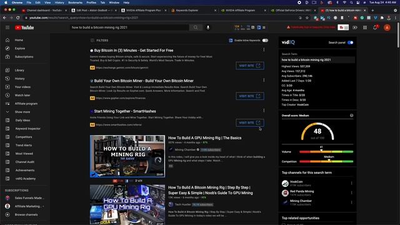Open options menu for Buy Bitcoin ad
The height and width of the screenshot is (225, 400).
pyautogui.click(x=264, y=50)
